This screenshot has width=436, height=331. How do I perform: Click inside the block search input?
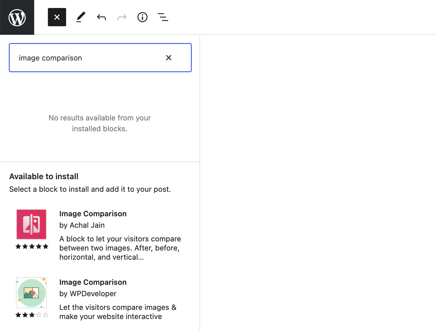(x=85, y=58)
